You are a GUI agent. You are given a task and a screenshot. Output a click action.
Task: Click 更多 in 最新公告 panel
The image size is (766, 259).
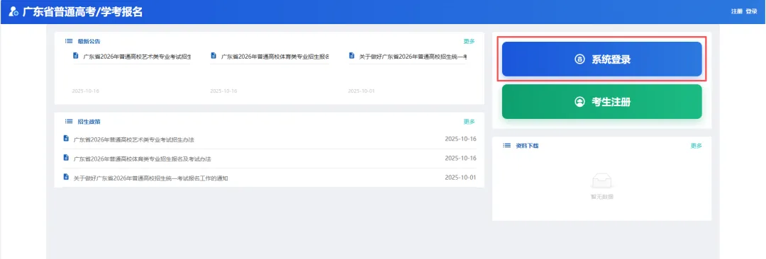tap(469, 42)
